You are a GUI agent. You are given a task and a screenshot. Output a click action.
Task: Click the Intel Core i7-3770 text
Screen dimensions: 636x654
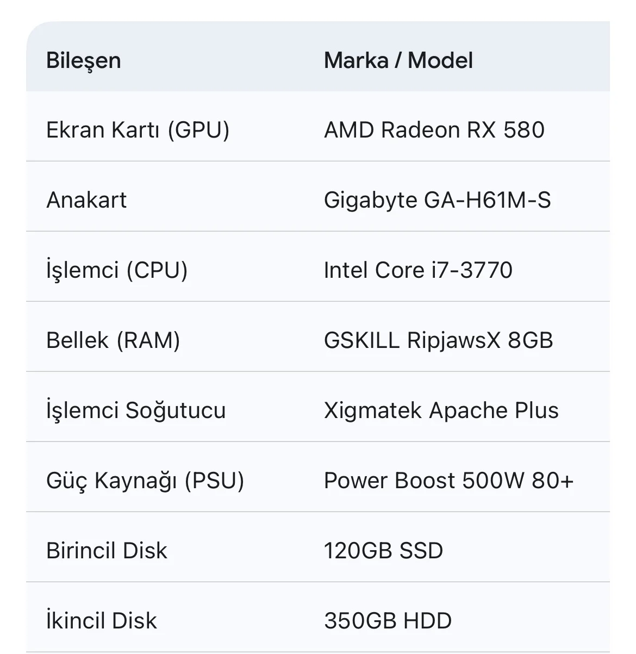point(418,270)
